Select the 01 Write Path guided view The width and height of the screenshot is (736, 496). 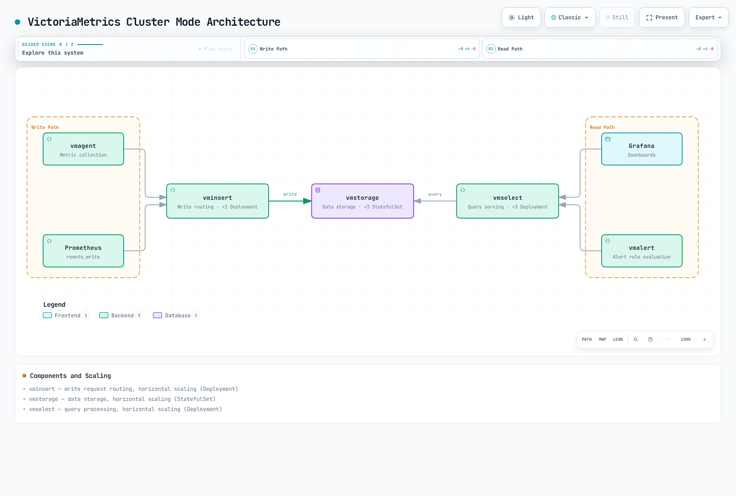[x=362, y=49]
